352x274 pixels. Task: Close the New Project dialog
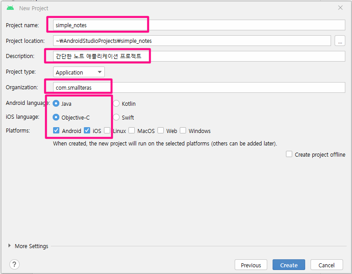340,8
